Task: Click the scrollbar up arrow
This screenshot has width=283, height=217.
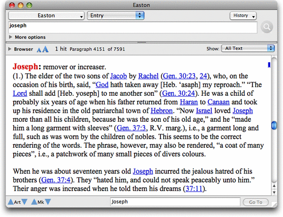Action: point(274,186)
